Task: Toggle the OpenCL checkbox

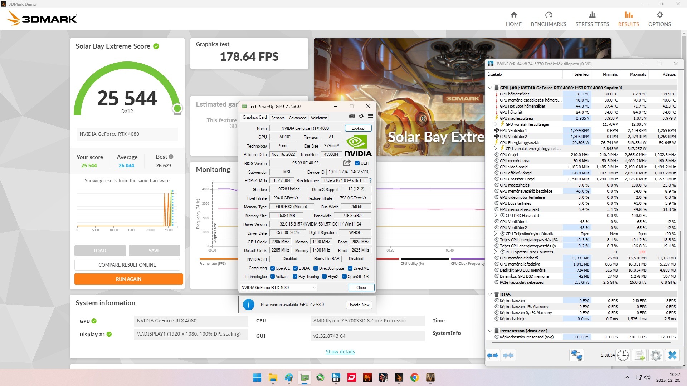Action: (272, 268)
